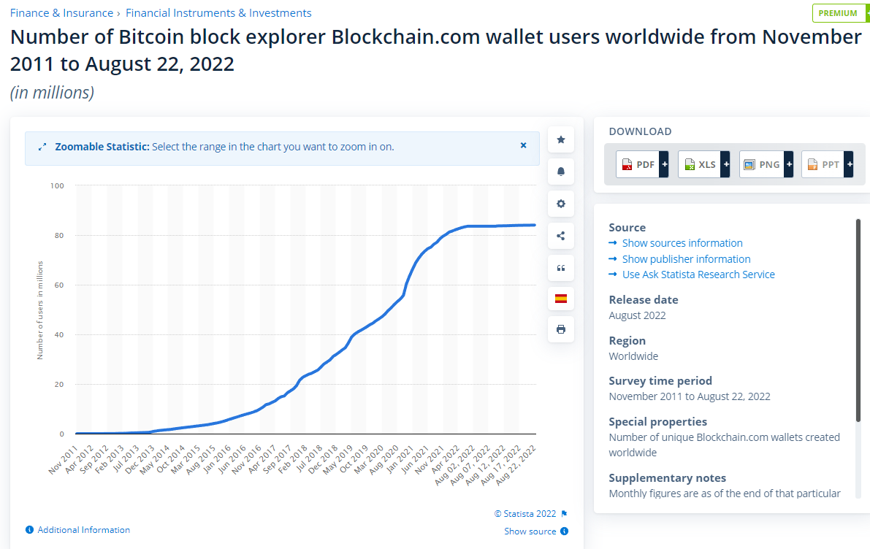This screenshot has height=549, width=870.
Task: Open the Finance & Insurance breadcrumb
Action: click(61, 13)
